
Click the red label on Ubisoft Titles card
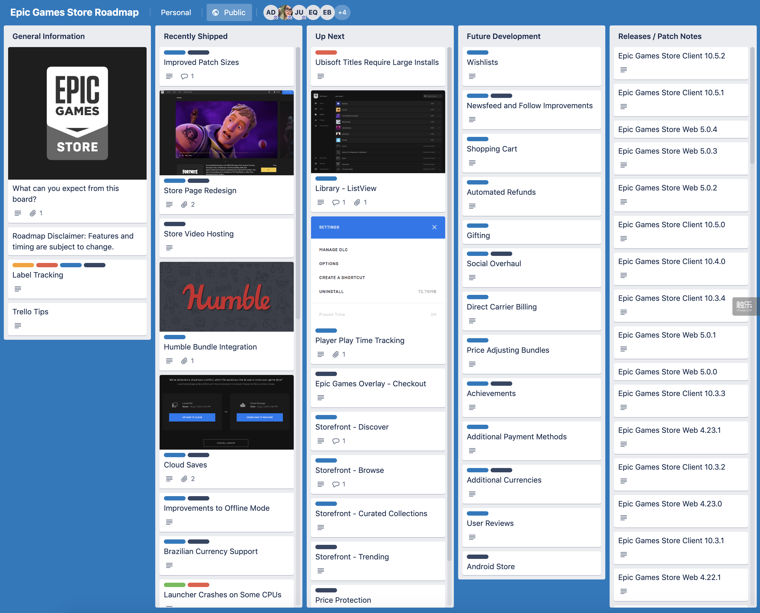326,52
